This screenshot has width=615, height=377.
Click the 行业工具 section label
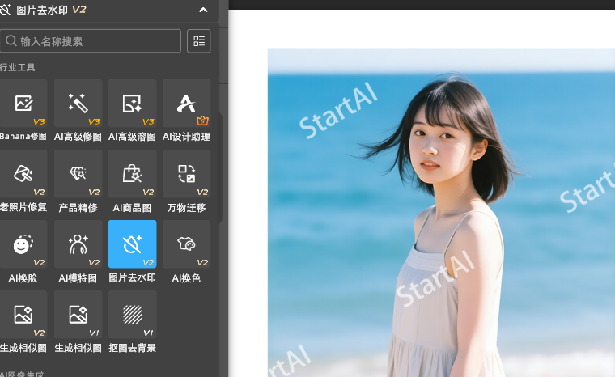click(17, 67)
